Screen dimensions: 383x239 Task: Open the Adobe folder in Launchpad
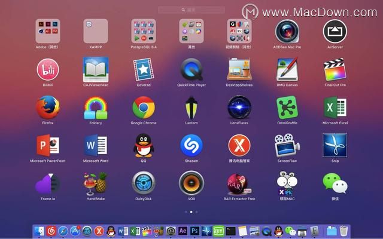point(48,31)
